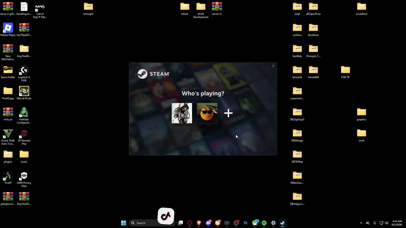Image resolution: width=406 pixels, height=228 pixels.
Task: Select the WoW Development folder
Action: coord(201,10)
